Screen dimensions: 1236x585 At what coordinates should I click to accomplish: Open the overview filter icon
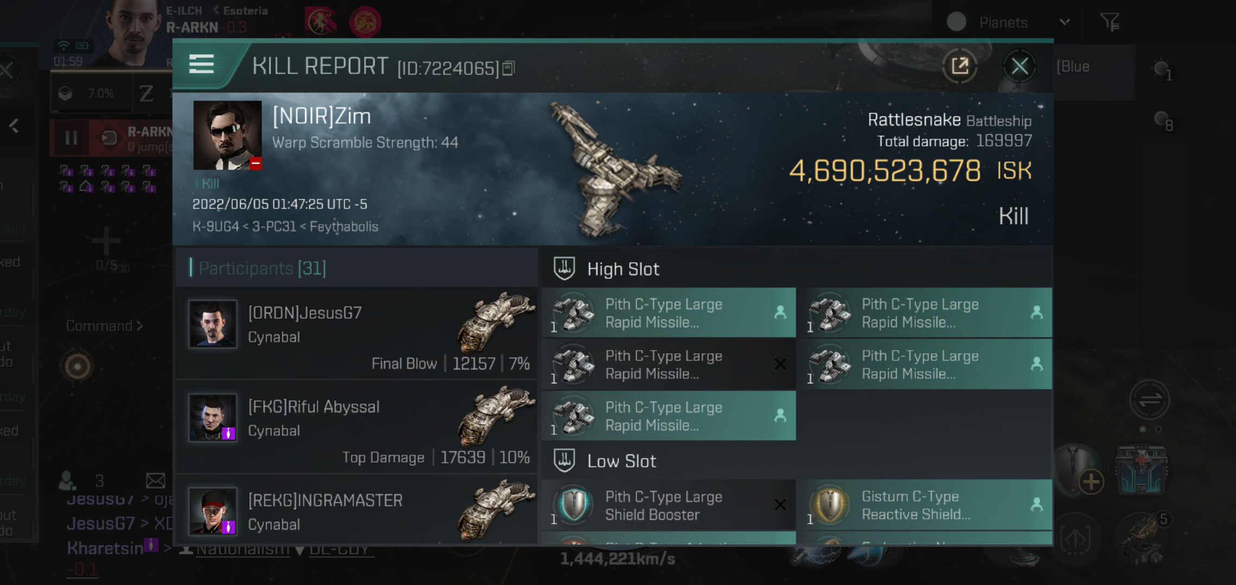[x=1109, y=22]
